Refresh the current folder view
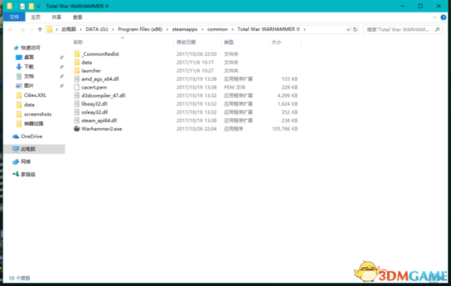The width and height of the screenshot is (451, 286). point(355,30)
